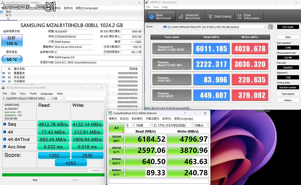Click the green progress bar in AS SSD
The width and height of the screenshot is (301, 185).
tap(53, 175)
